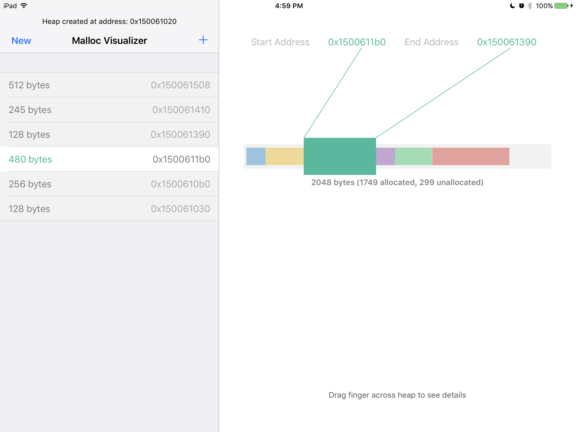Tap the battery icon in status bar

coord(561,6)
